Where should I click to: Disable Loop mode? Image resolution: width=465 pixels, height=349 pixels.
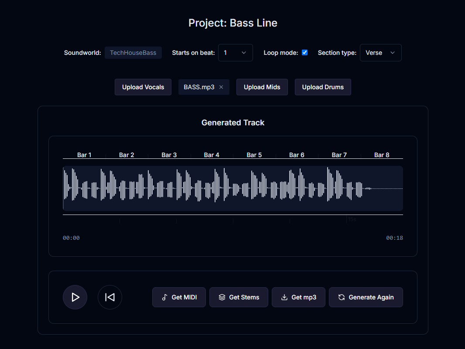click(304, 52)
